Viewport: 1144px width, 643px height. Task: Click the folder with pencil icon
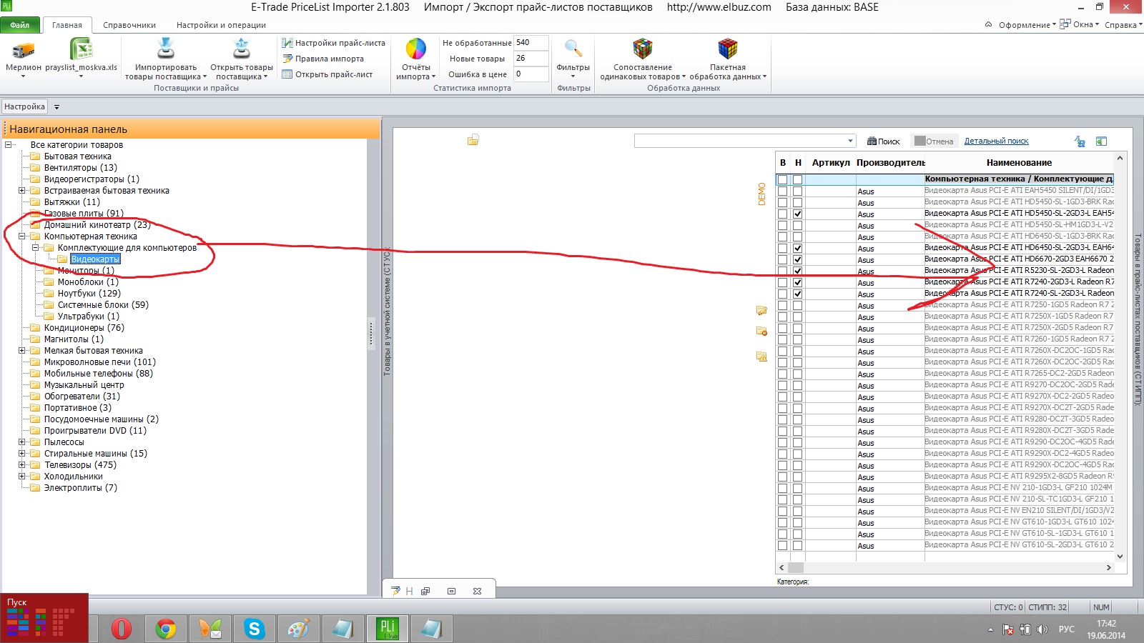point(761,311)
